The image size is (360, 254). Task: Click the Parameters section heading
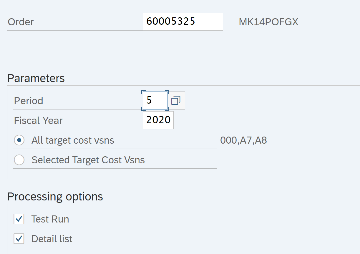click(x=36, y=78)
